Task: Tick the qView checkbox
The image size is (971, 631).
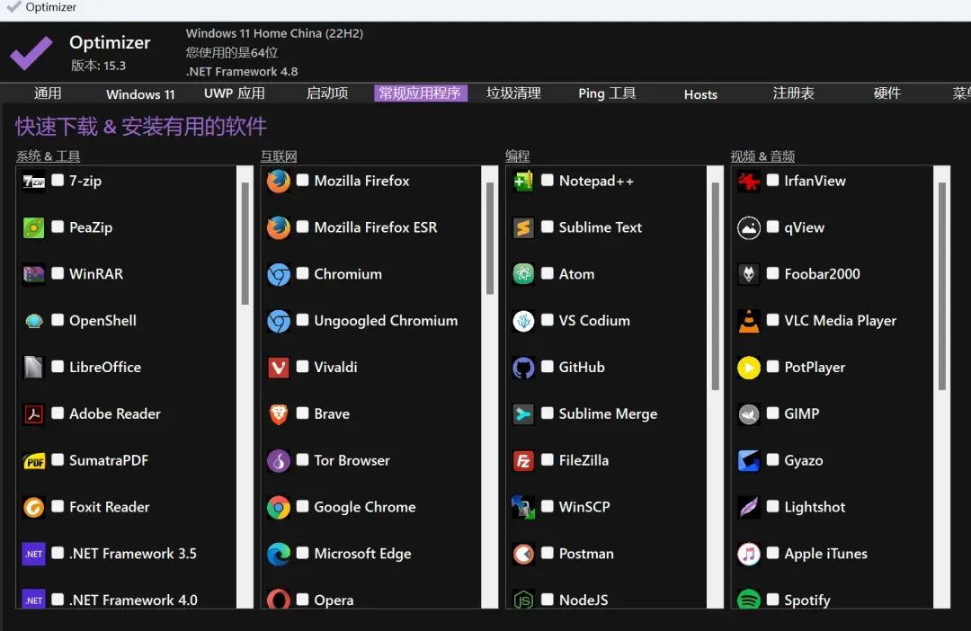Action: pos(772,227)
